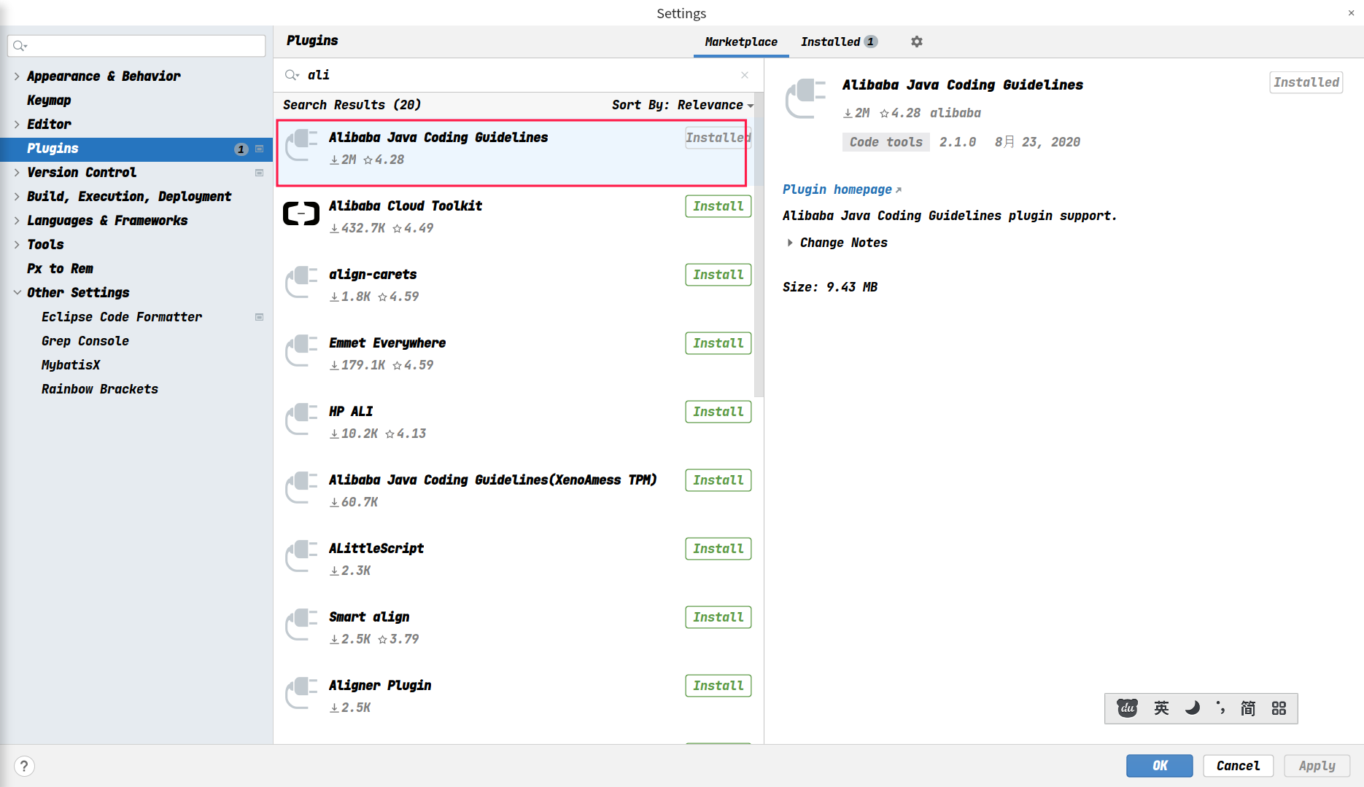Click the Aligner Plugin icon
Screen dimensions: 1364x787
[x=301, y=693]
